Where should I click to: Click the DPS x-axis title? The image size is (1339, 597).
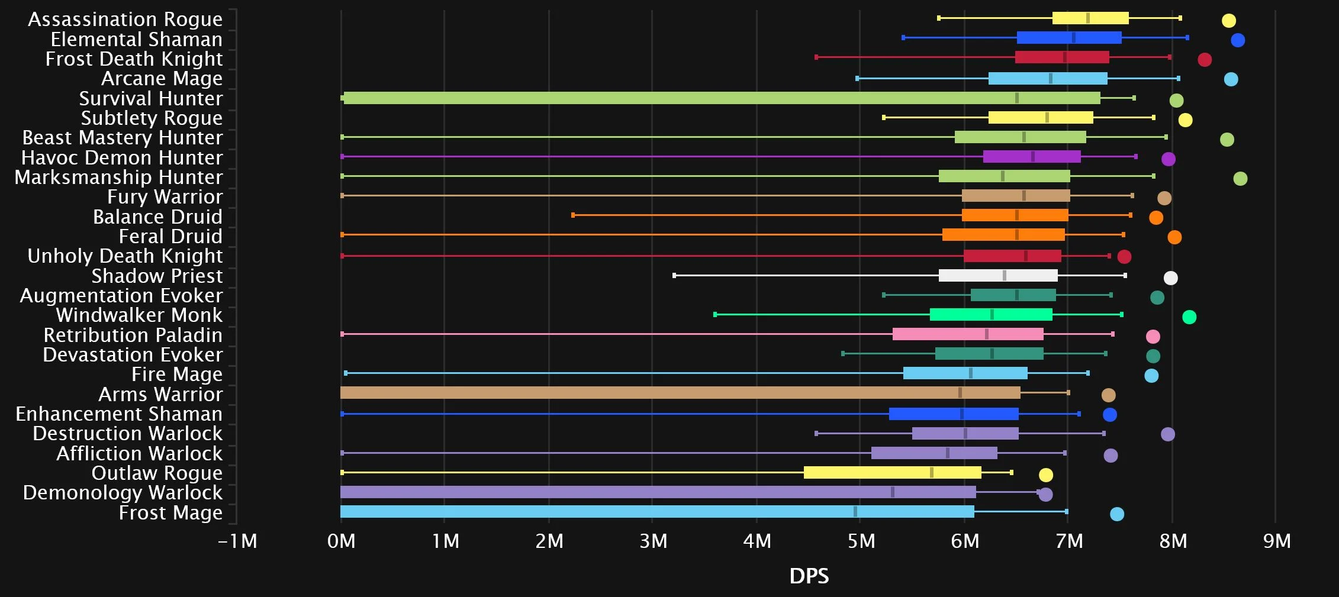tap(809, 576)
